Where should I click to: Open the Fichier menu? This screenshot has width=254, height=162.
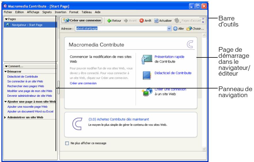pos(8,12)
